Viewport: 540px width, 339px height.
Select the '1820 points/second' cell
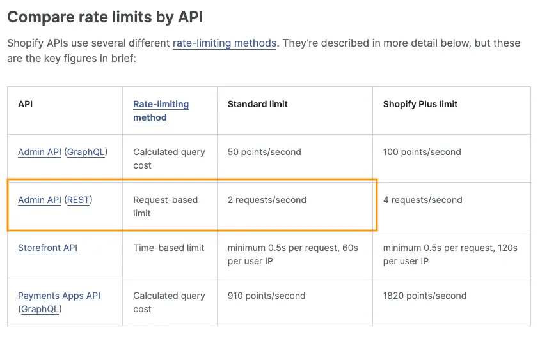pos(452,302)
